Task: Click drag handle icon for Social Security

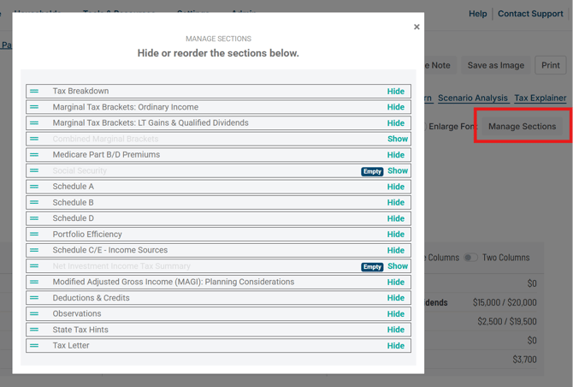Action: coord(34,171)
